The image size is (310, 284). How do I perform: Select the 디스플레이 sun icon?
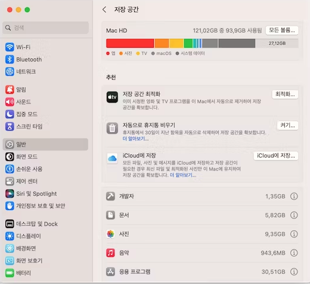point(10,236)
